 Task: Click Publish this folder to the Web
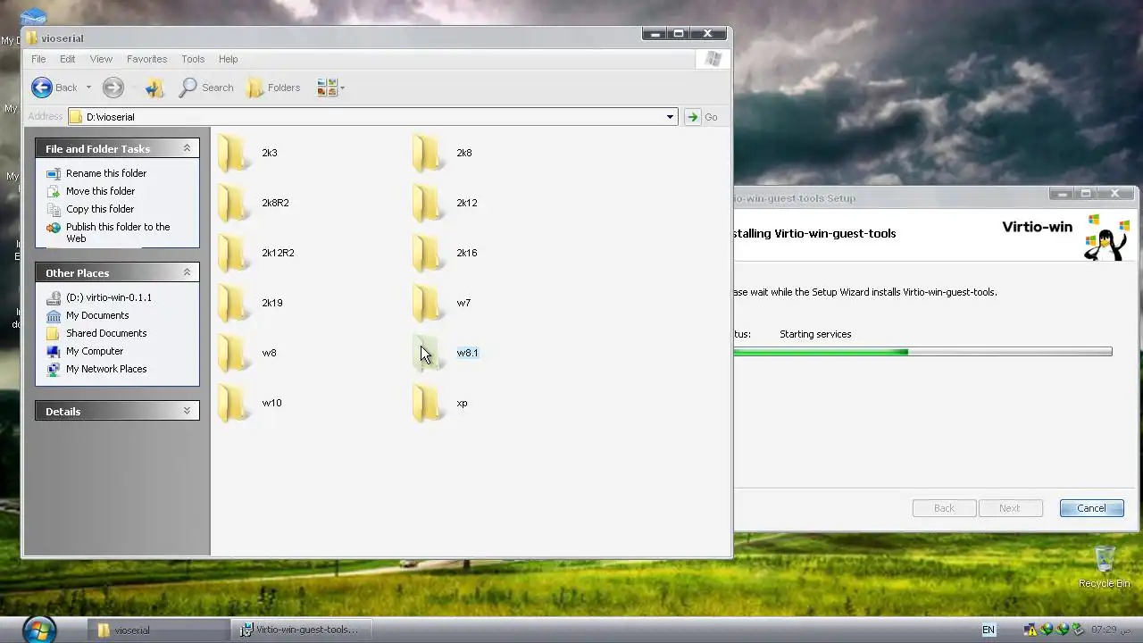(x=118, y=232)
